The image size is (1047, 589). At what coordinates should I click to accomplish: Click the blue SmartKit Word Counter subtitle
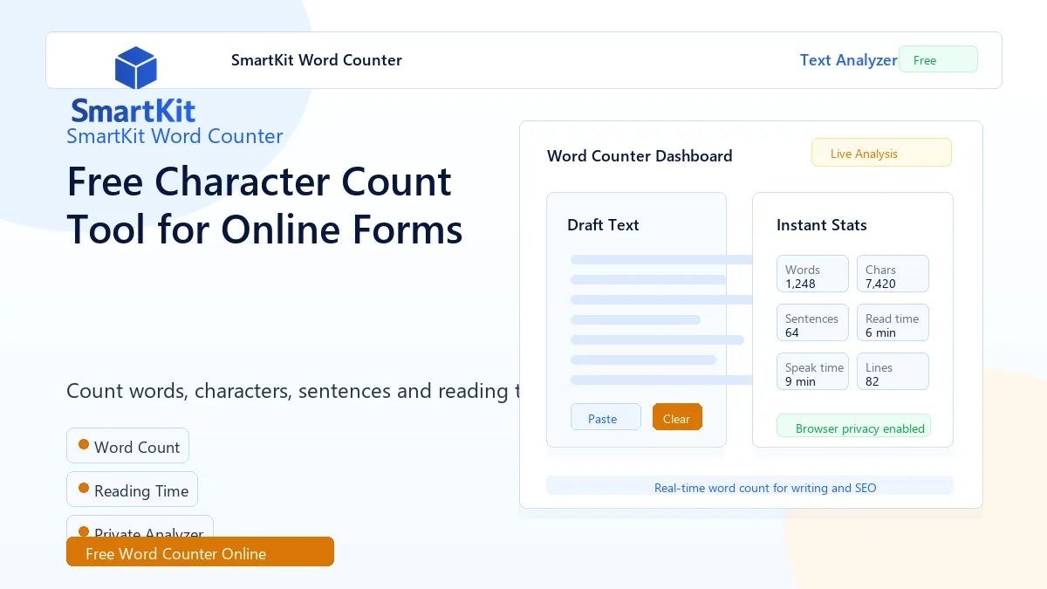pos(174,136)
